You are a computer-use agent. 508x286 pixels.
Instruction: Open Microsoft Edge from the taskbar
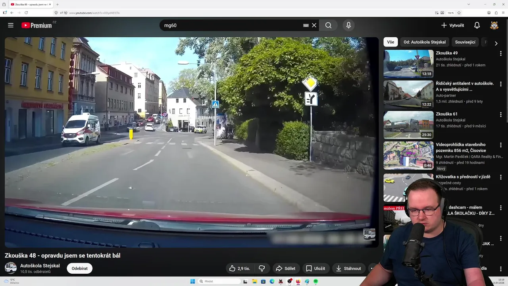click(x=272, y=281)
